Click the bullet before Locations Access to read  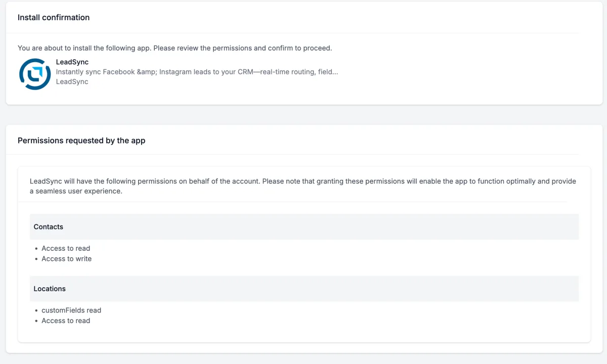pyautogui.click(x=36, y=321)
